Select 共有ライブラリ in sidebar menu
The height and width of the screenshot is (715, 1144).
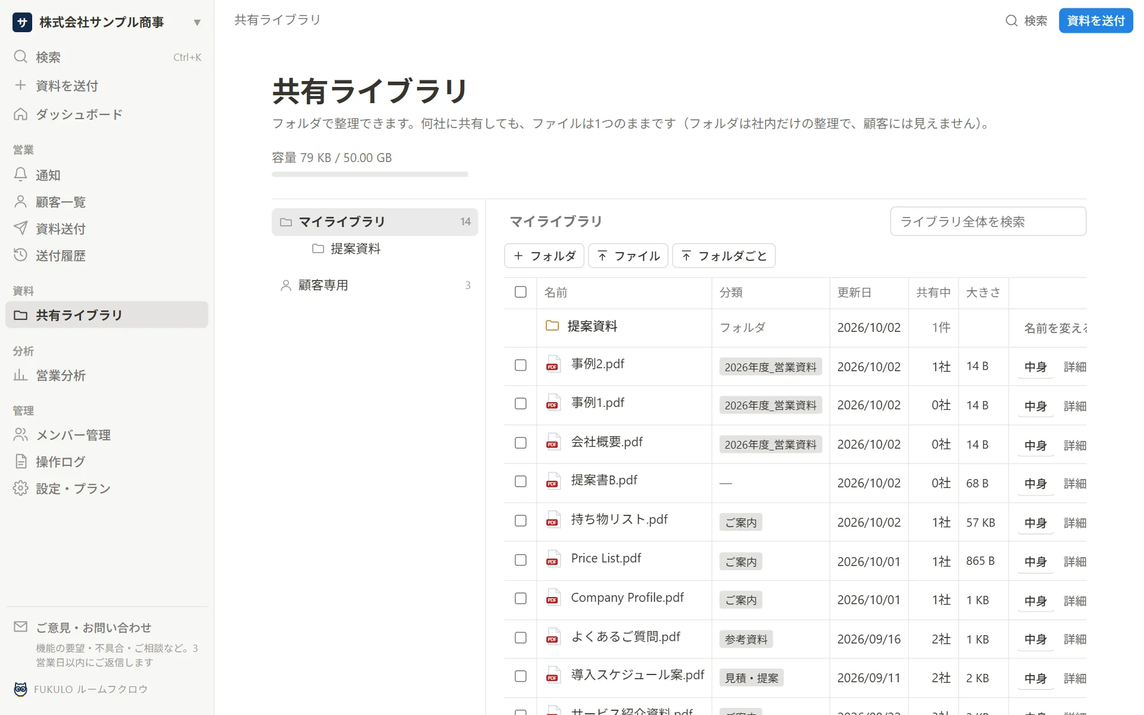tap(107, 315)
